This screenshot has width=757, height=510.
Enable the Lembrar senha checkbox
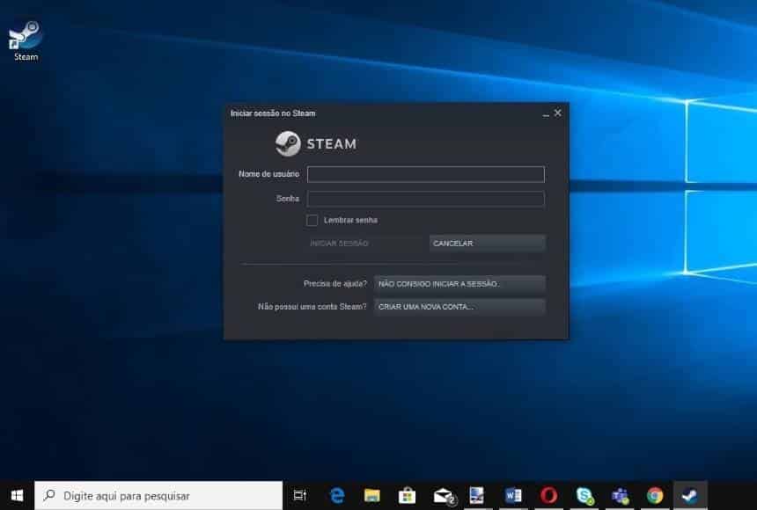click(x=312, y=221)
